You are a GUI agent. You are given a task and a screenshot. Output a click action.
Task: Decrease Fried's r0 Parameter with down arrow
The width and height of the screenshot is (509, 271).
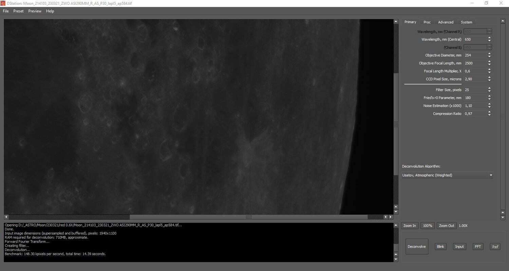[x=489, y=99]
